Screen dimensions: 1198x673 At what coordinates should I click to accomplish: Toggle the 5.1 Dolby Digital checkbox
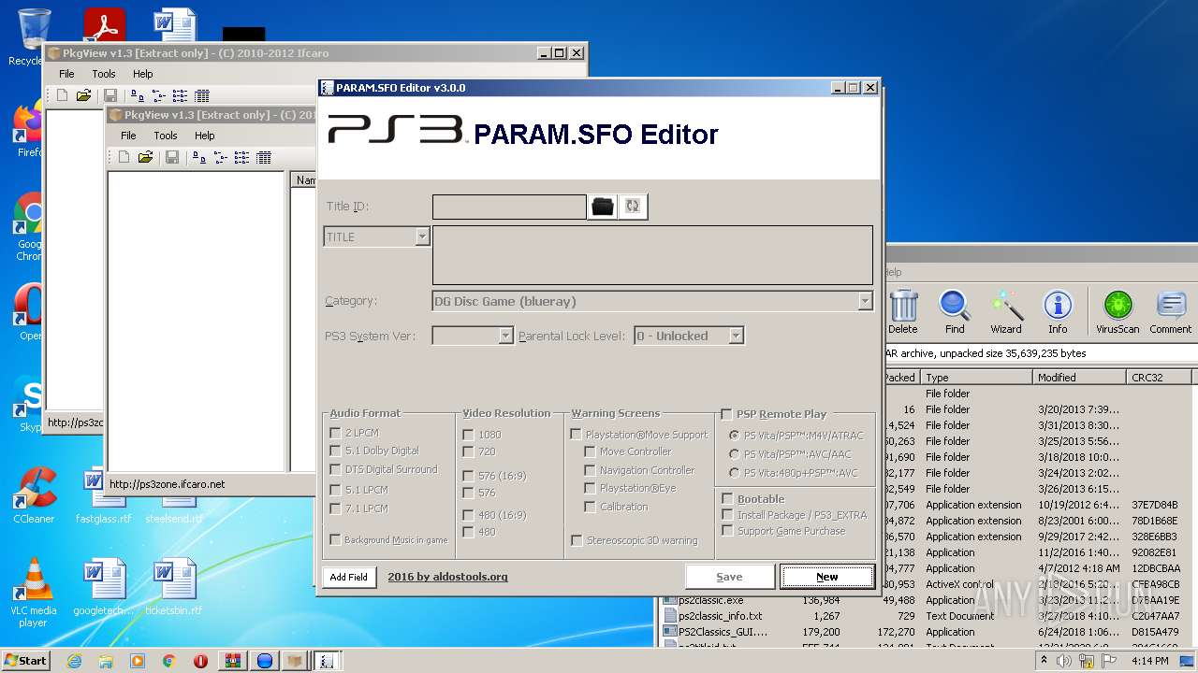pos(335,451)
